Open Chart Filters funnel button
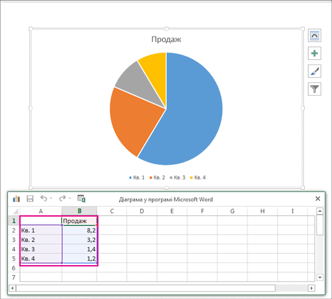The image size is (332, 299). coord(315,89)
